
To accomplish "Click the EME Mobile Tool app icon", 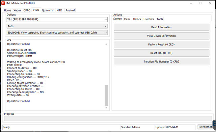I will [3, 3].
